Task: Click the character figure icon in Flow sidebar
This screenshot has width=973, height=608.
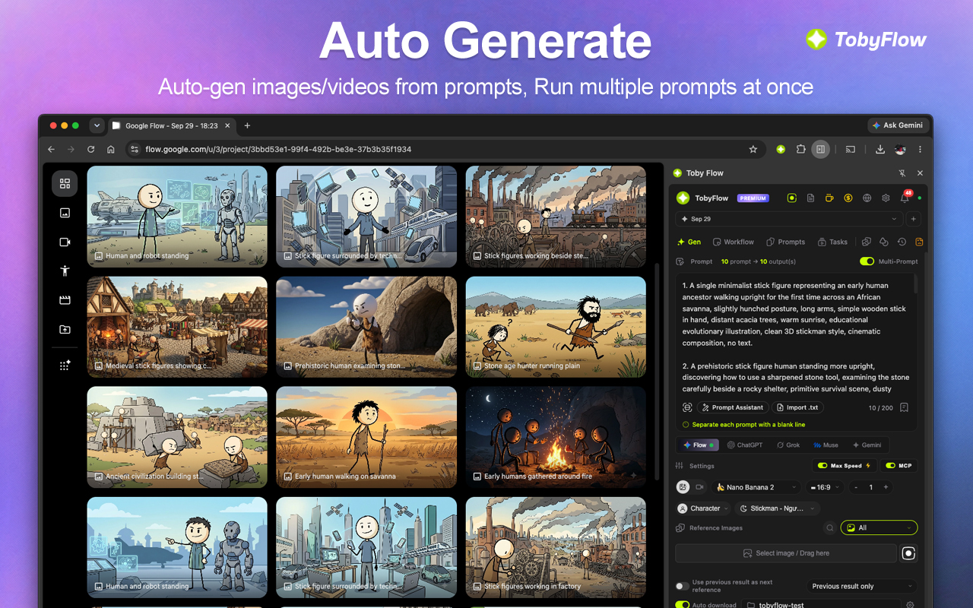Action: (65, 271)
